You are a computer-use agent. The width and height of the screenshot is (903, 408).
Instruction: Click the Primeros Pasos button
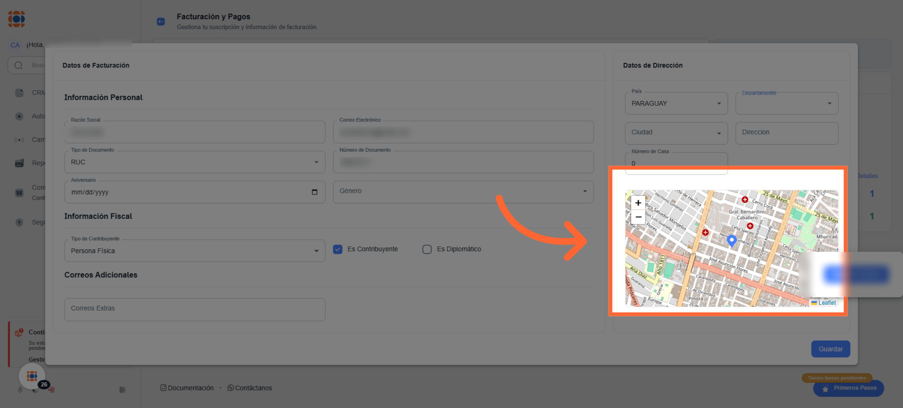[x=849, y=388]
